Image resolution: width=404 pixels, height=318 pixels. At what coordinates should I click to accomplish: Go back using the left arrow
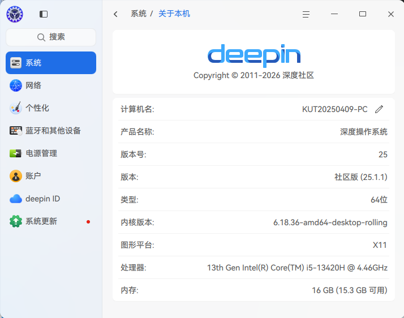point(115,14)
